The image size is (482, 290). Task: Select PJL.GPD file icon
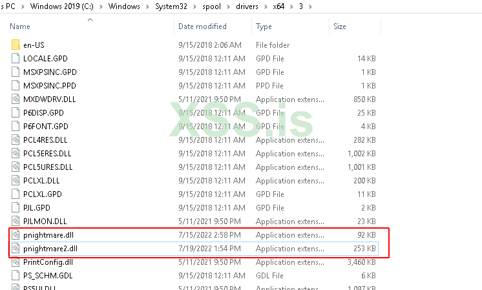(16, 207)
